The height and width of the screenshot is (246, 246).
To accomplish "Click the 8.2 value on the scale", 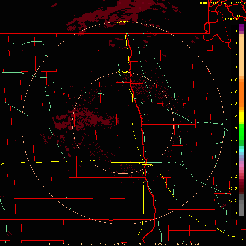I will point(234,55).
